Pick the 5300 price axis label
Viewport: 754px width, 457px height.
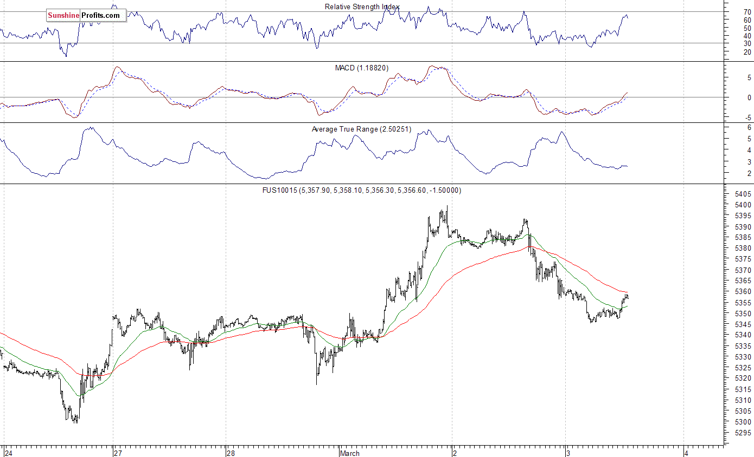pyautogui.click(x=743, y=422)
